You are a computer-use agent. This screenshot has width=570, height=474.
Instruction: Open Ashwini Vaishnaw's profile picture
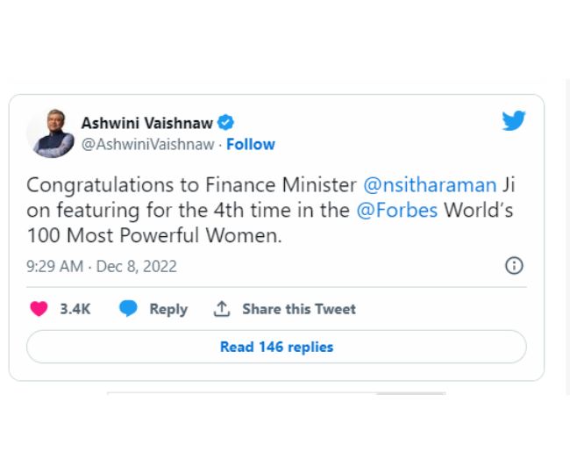pos(51,133)
